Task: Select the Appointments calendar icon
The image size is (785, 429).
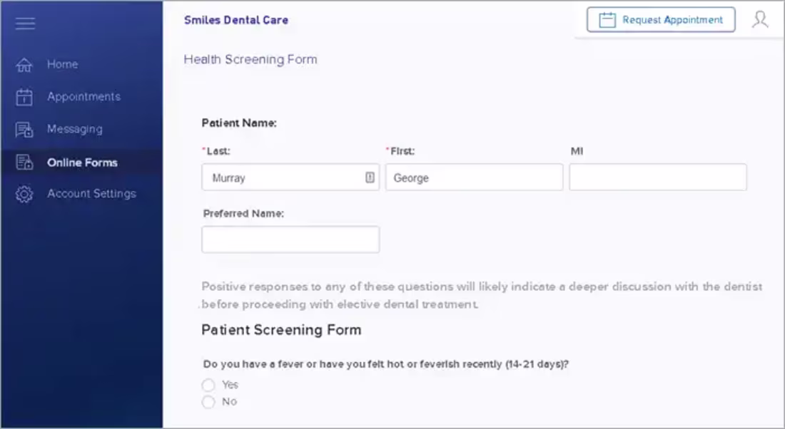Action: tap(25, 96)
